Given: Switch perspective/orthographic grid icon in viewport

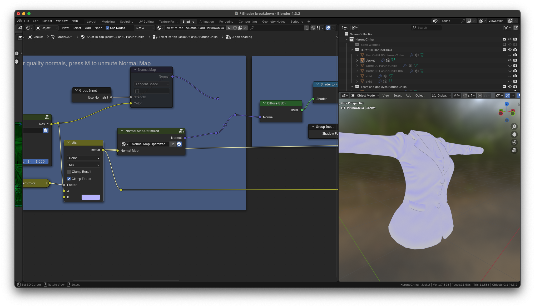Looking at the screenshot, I should [514, 150].
